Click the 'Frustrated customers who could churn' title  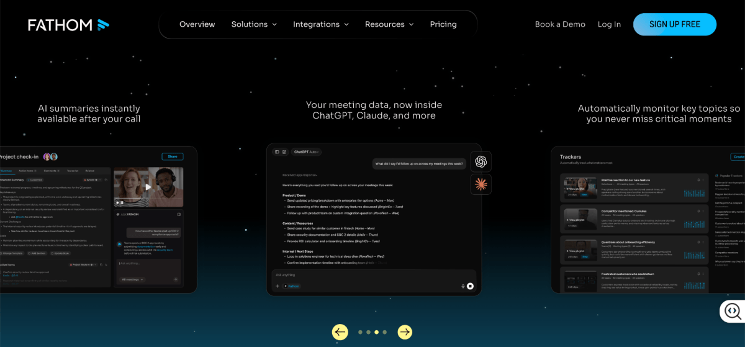point(628,274)
